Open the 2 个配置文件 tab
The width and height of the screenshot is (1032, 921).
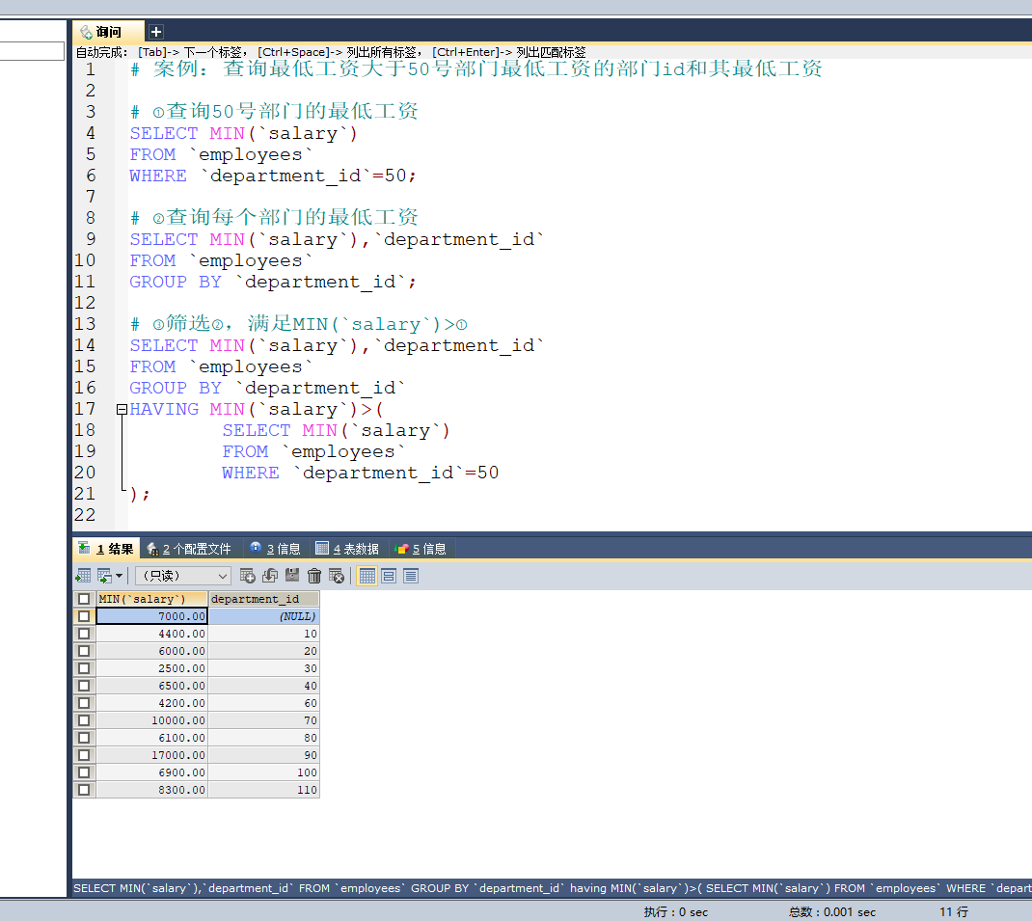pos(190,549)
